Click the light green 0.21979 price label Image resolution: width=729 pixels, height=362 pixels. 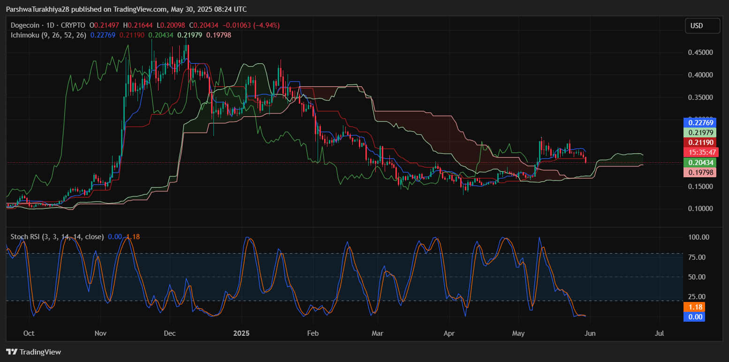coord(701,133)
